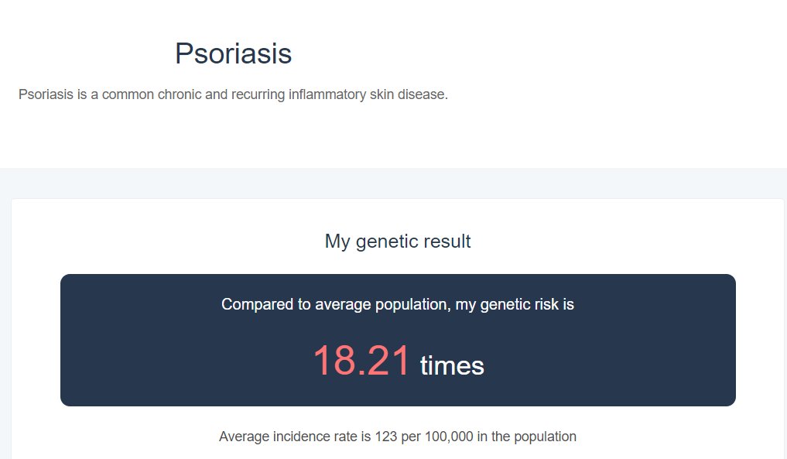Click the average incidence rate sentence
The width and height of the screenshot is (787, 459).
click(x=398, y=437)
